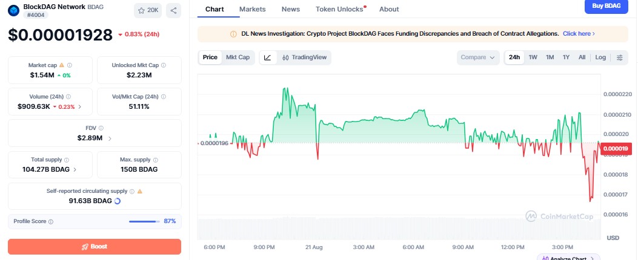Viewport: 638px width, 260px height.
Task: Click the 0.83% (24h) change text
Action: point(142,34)
